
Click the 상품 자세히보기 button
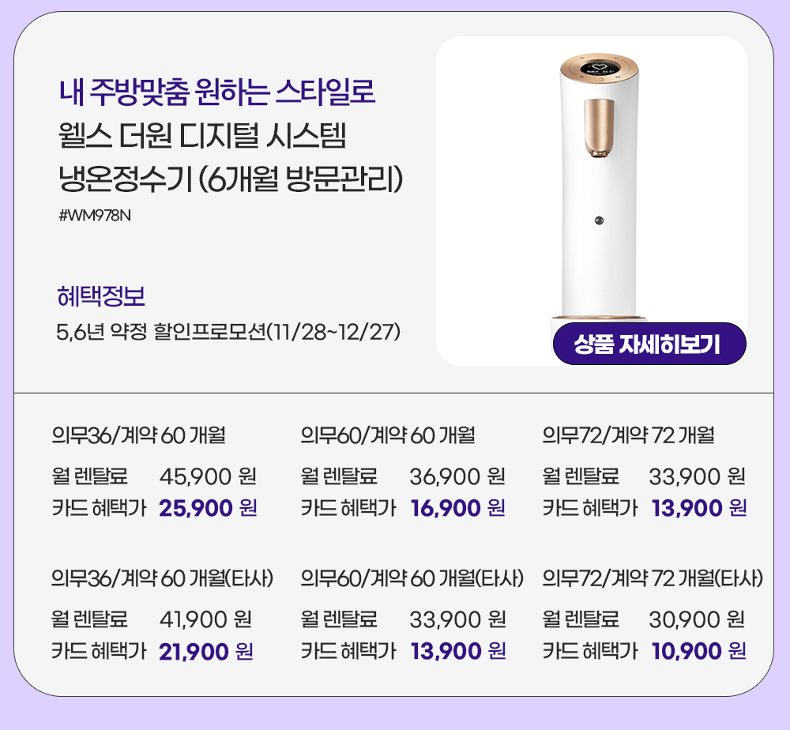[x=649, y=344]
